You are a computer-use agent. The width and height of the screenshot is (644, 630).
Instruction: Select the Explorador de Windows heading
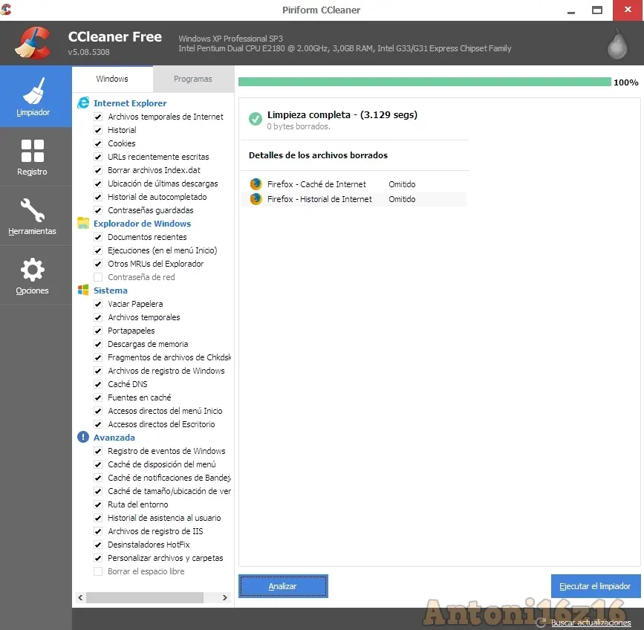click(x=142, y=224)
